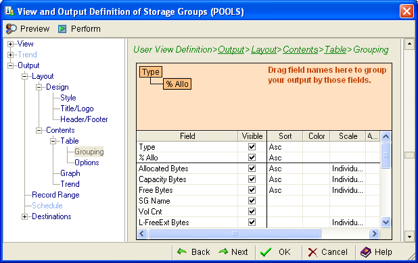Click the Field column header
The height and width of the screenshot is (263, 418).
pos(187,136)
